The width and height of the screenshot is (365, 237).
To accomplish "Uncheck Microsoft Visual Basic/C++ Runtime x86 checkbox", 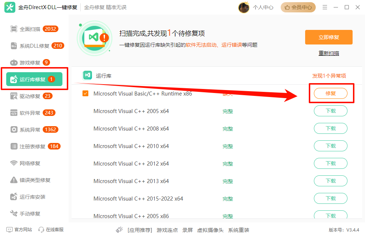I will 85,93.
